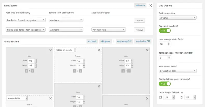Viewport: 205px width, 107px height.
Task: Remove grid block 1 with its X icon
Action: [50, 50]
